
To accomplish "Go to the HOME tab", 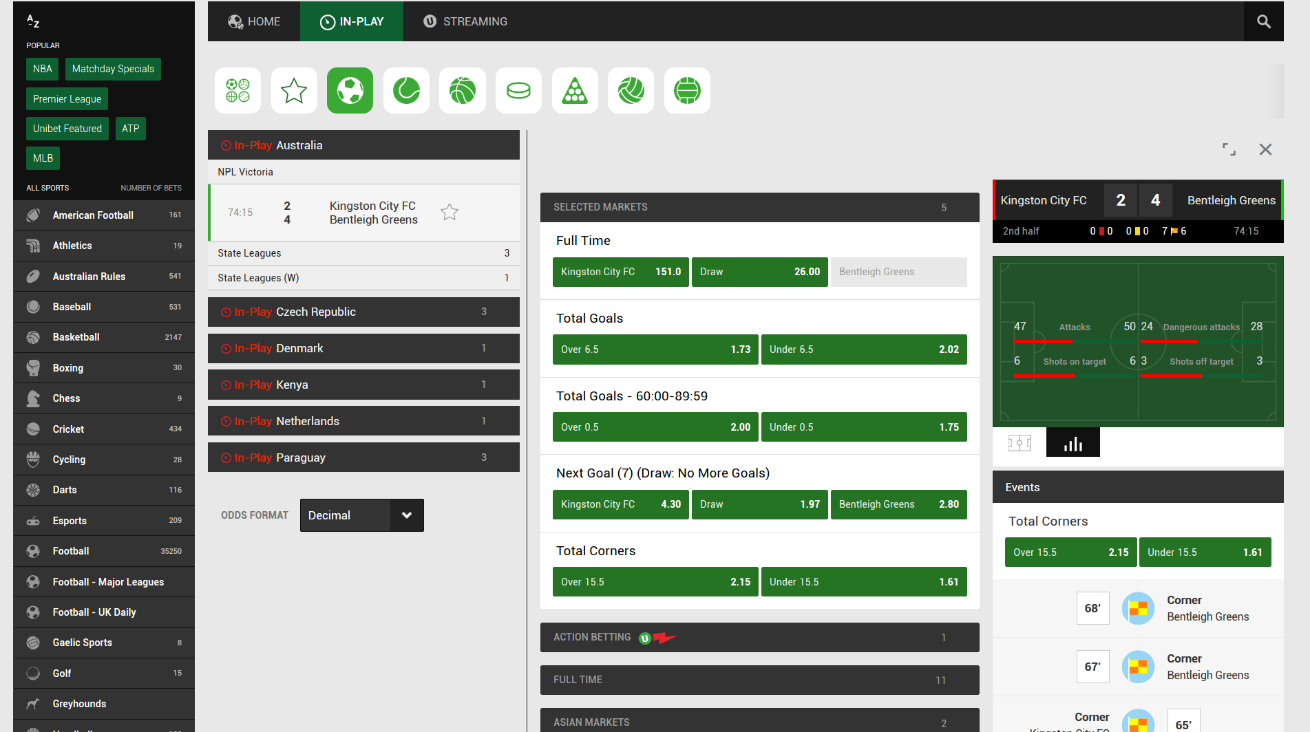I will click(x=254, y=21).
